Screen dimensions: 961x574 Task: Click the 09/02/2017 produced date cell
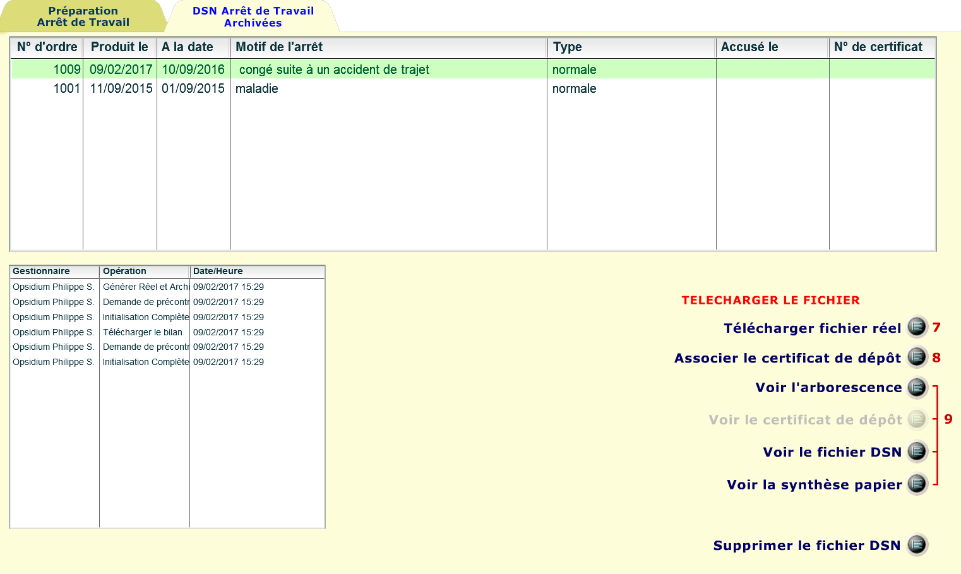120,69
